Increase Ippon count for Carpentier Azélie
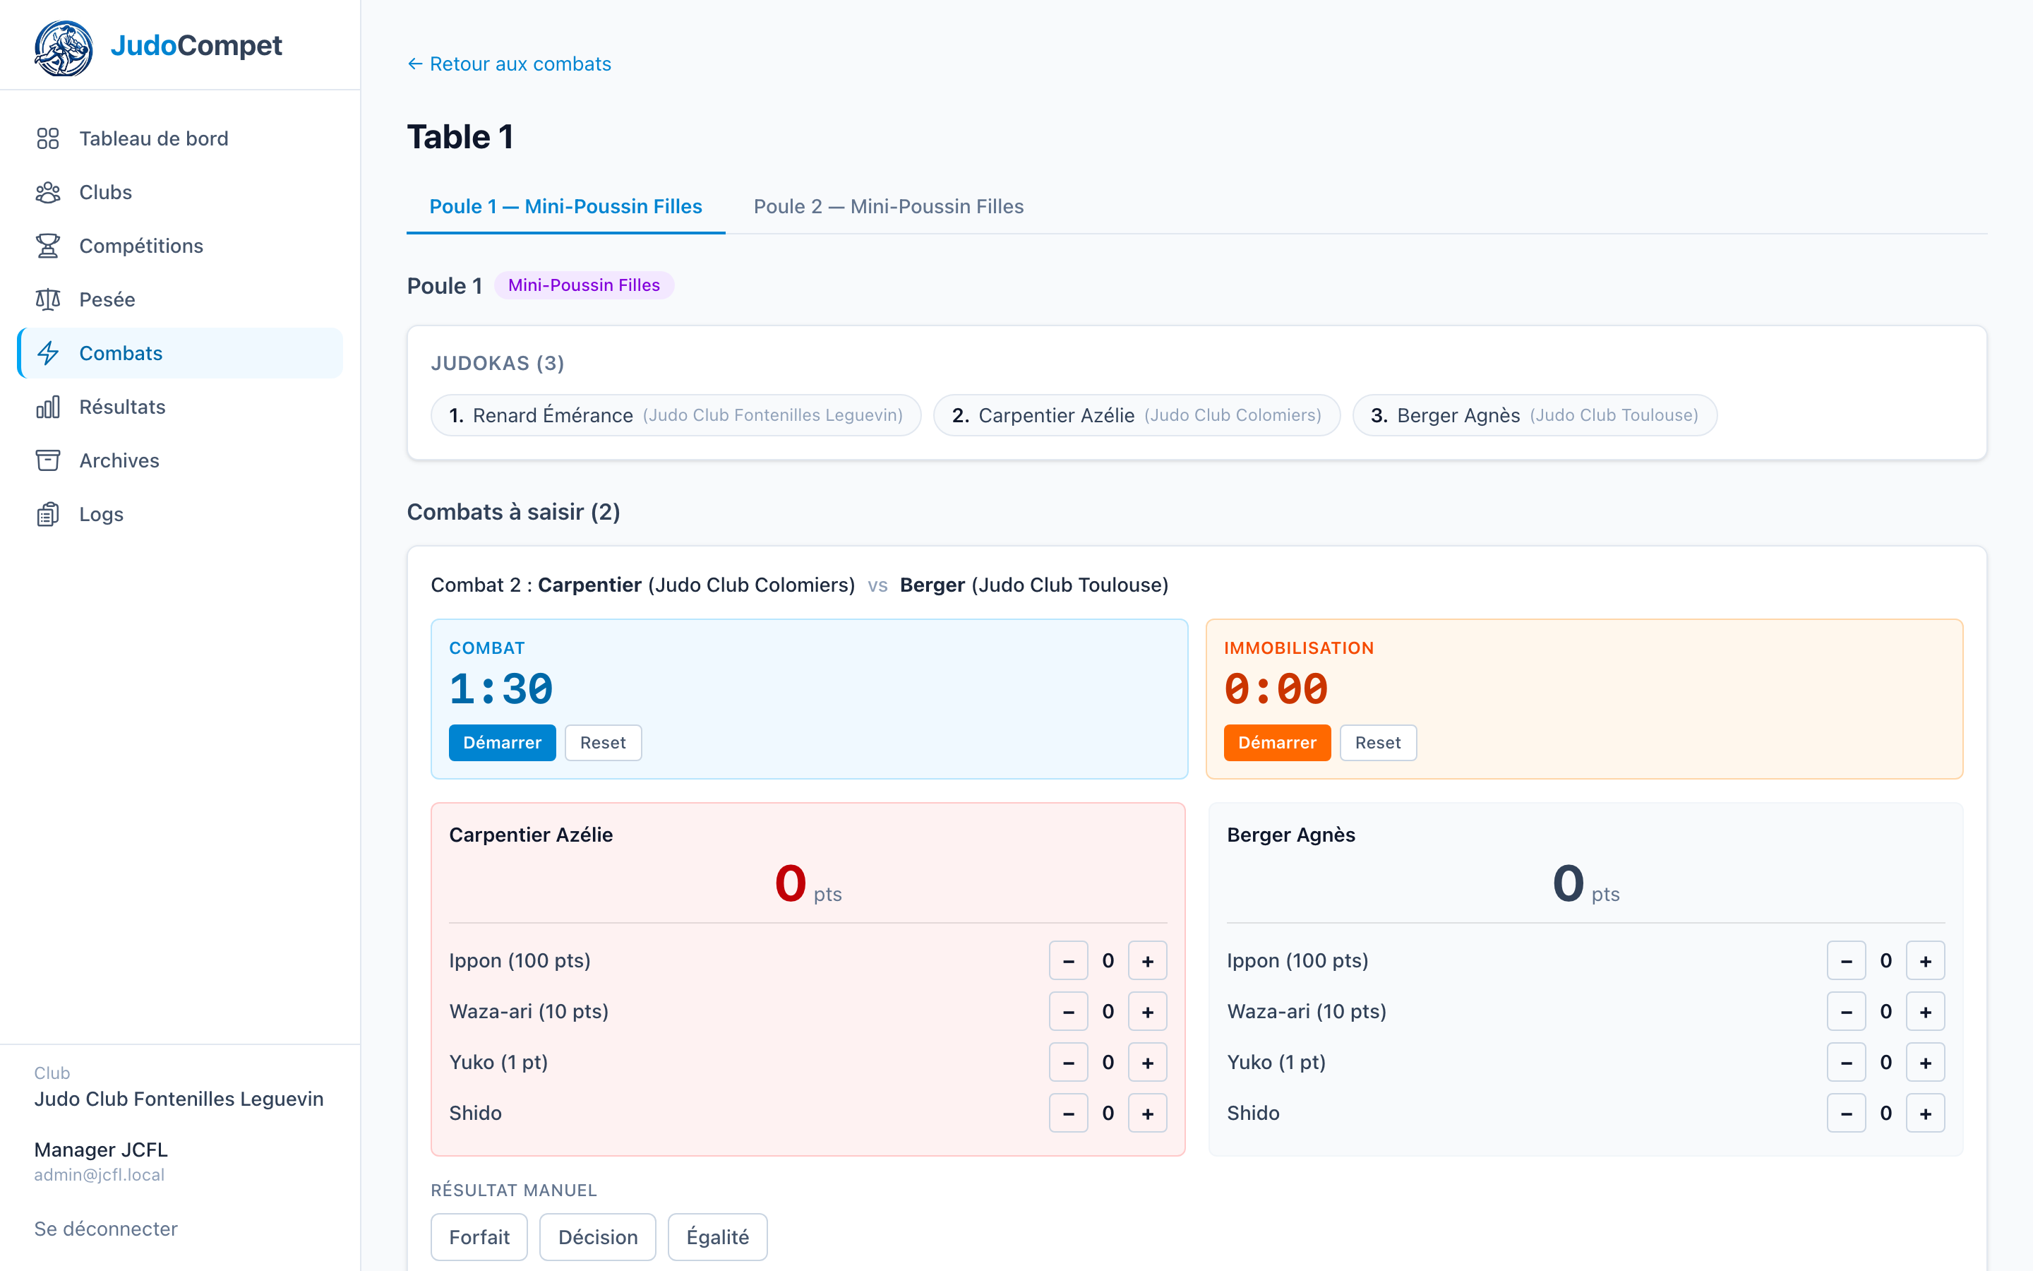The image size is (2033, 1271). tap(1148, 961)
